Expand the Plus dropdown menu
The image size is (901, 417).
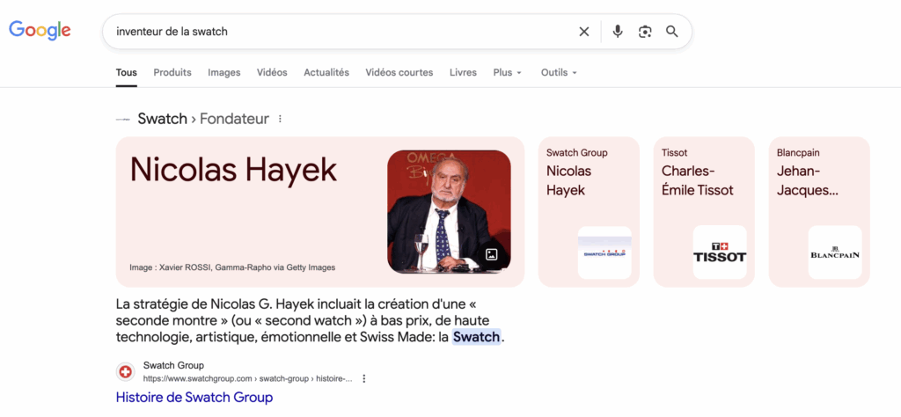[508, 72]
